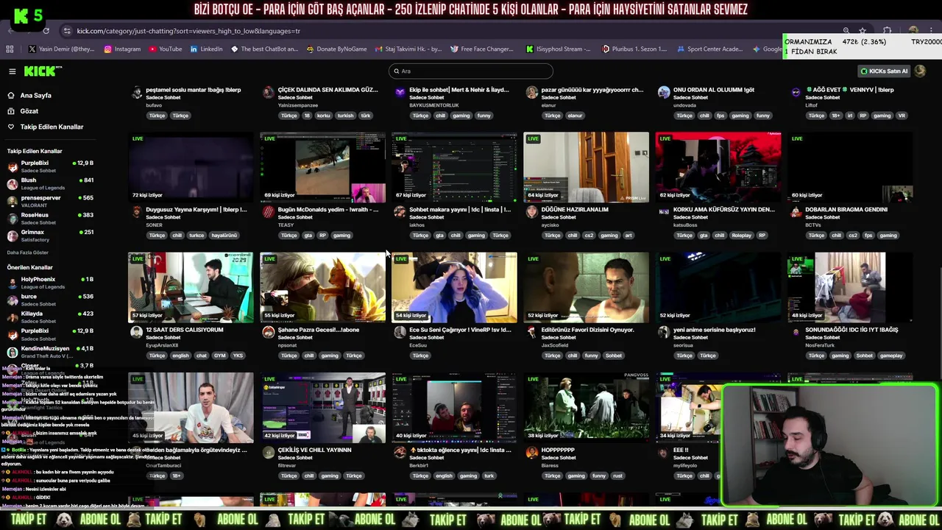Click channel name aycisko

tap(550, 225)
